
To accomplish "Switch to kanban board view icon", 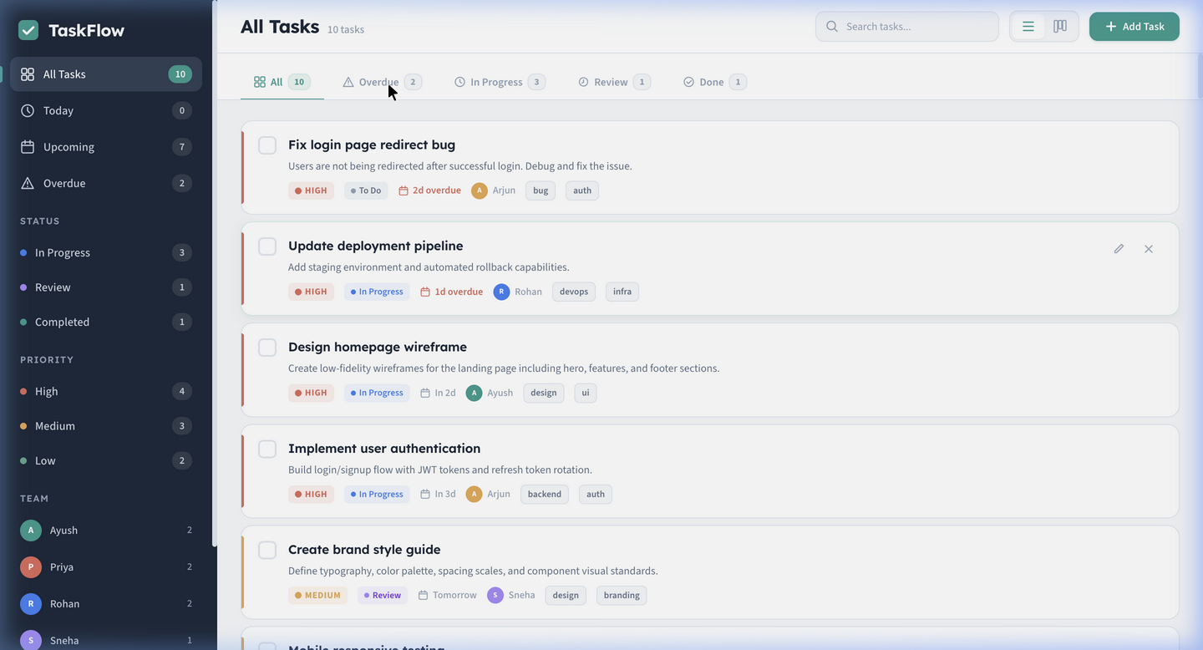I will click(1059, 26).
